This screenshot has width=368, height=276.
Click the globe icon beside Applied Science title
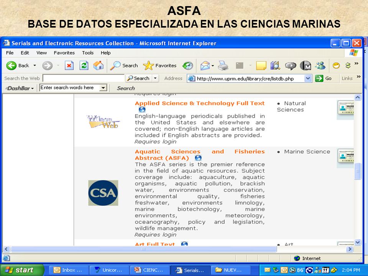142,109
